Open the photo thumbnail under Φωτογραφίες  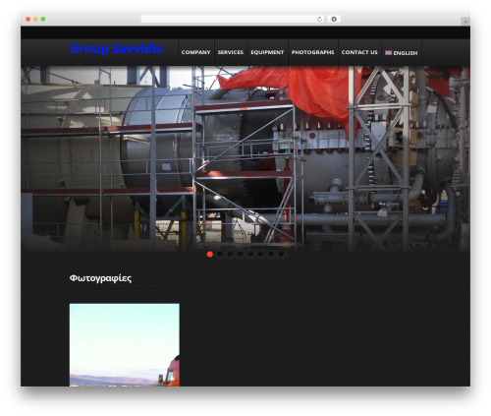click(x=125, y=344)
